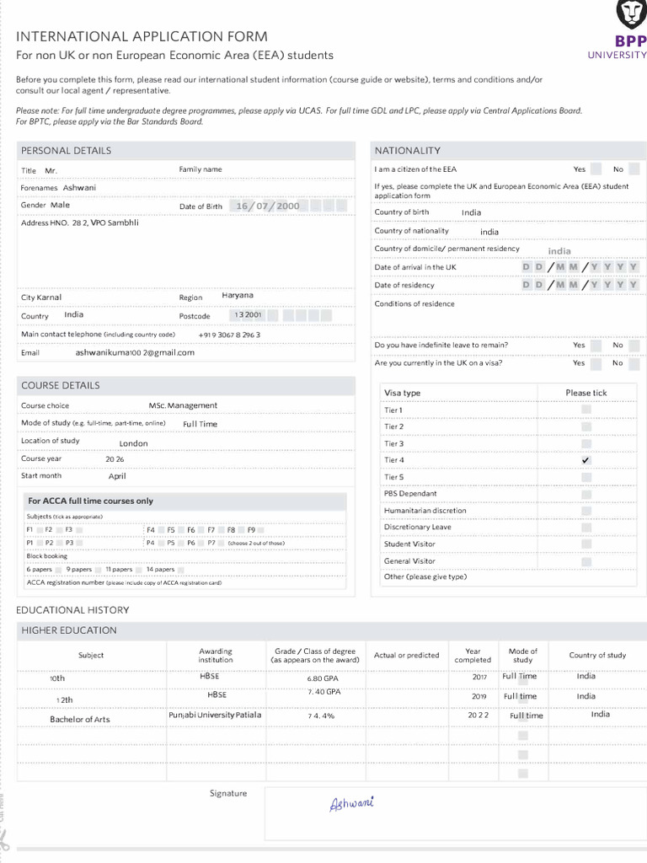Tick Yes for indefinite leave to remain
Image resolution: width=647 pixels, height=863 pixels.
tap(596, 346)
